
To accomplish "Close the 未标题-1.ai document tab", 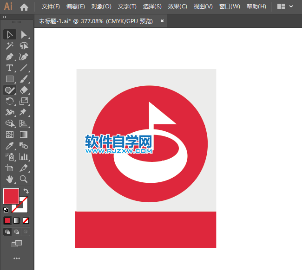I will pos(162,21).
